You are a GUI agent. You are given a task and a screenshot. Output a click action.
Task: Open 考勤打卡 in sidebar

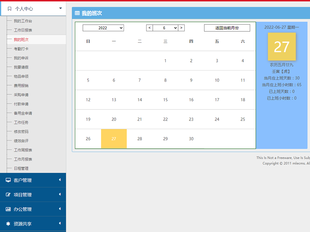click(x=21, y=49)
